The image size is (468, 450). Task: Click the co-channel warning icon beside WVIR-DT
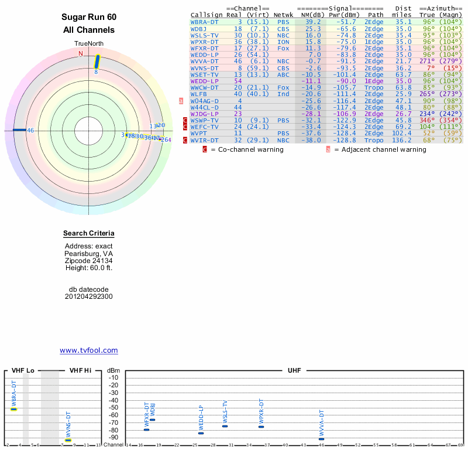[x=185, y=140]
